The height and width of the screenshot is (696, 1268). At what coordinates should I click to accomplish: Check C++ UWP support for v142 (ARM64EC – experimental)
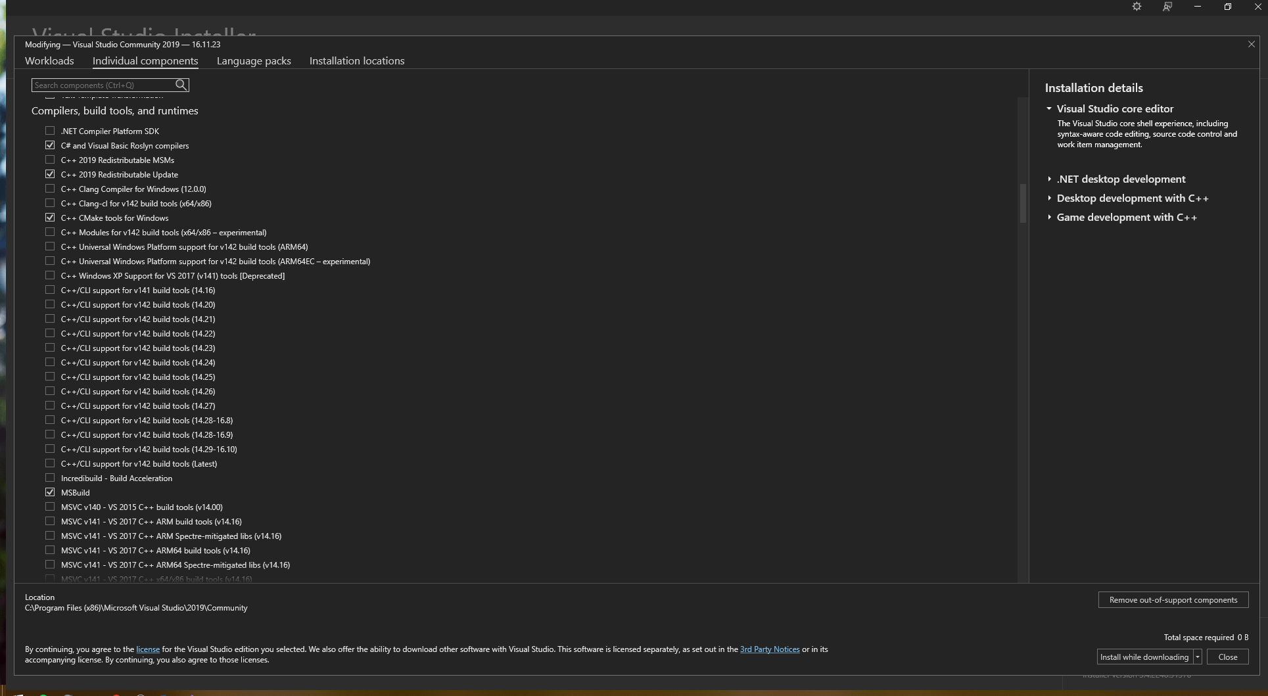[x=50, y=261]
